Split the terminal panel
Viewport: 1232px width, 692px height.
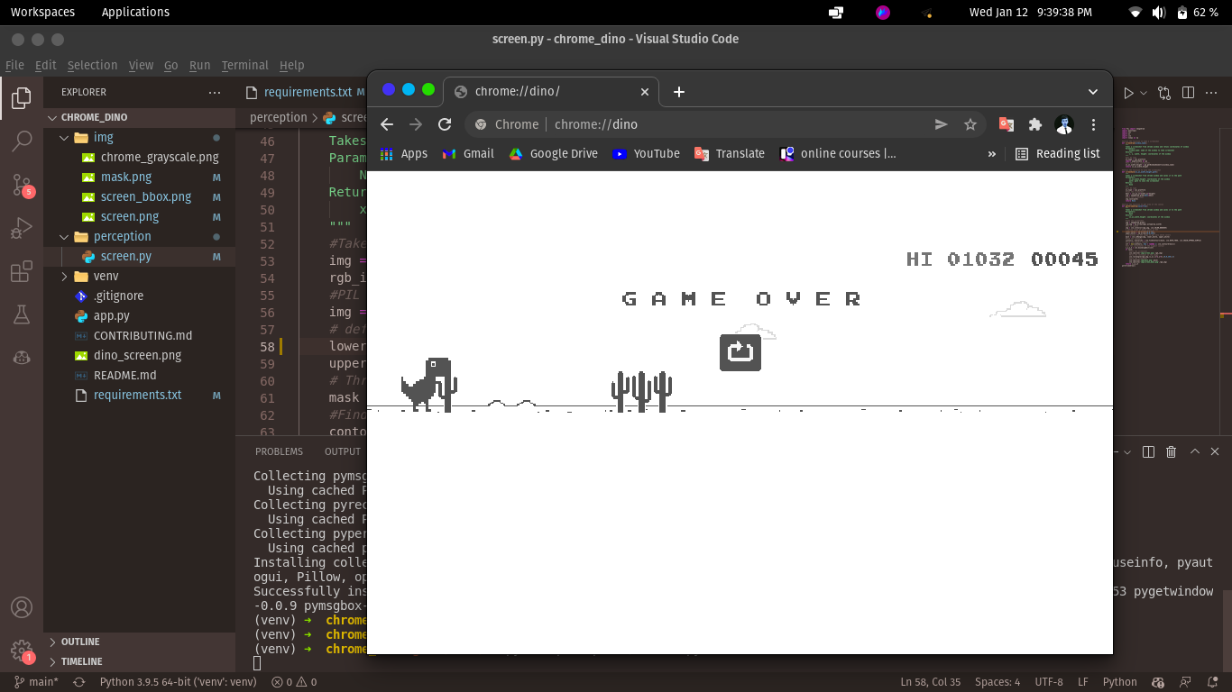(1148, 451)
